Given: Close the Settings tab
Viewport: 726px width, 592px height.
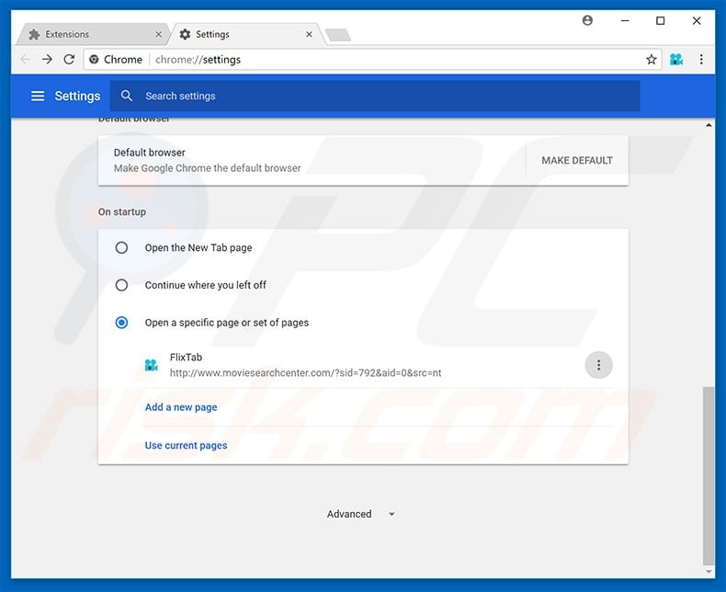Looking at the screenshot, I should click(309, 34).
